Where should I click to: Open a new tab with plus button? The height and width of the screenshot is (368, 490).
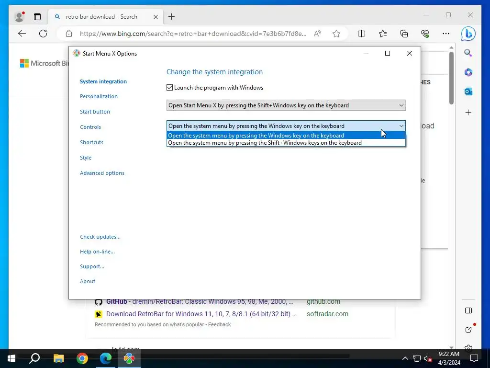pyautogui.click(x=172, y=17)
